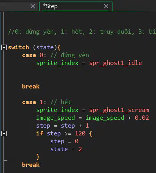Click the case 0 line
This screenshot has width=156, height=173.
point(55,55)
